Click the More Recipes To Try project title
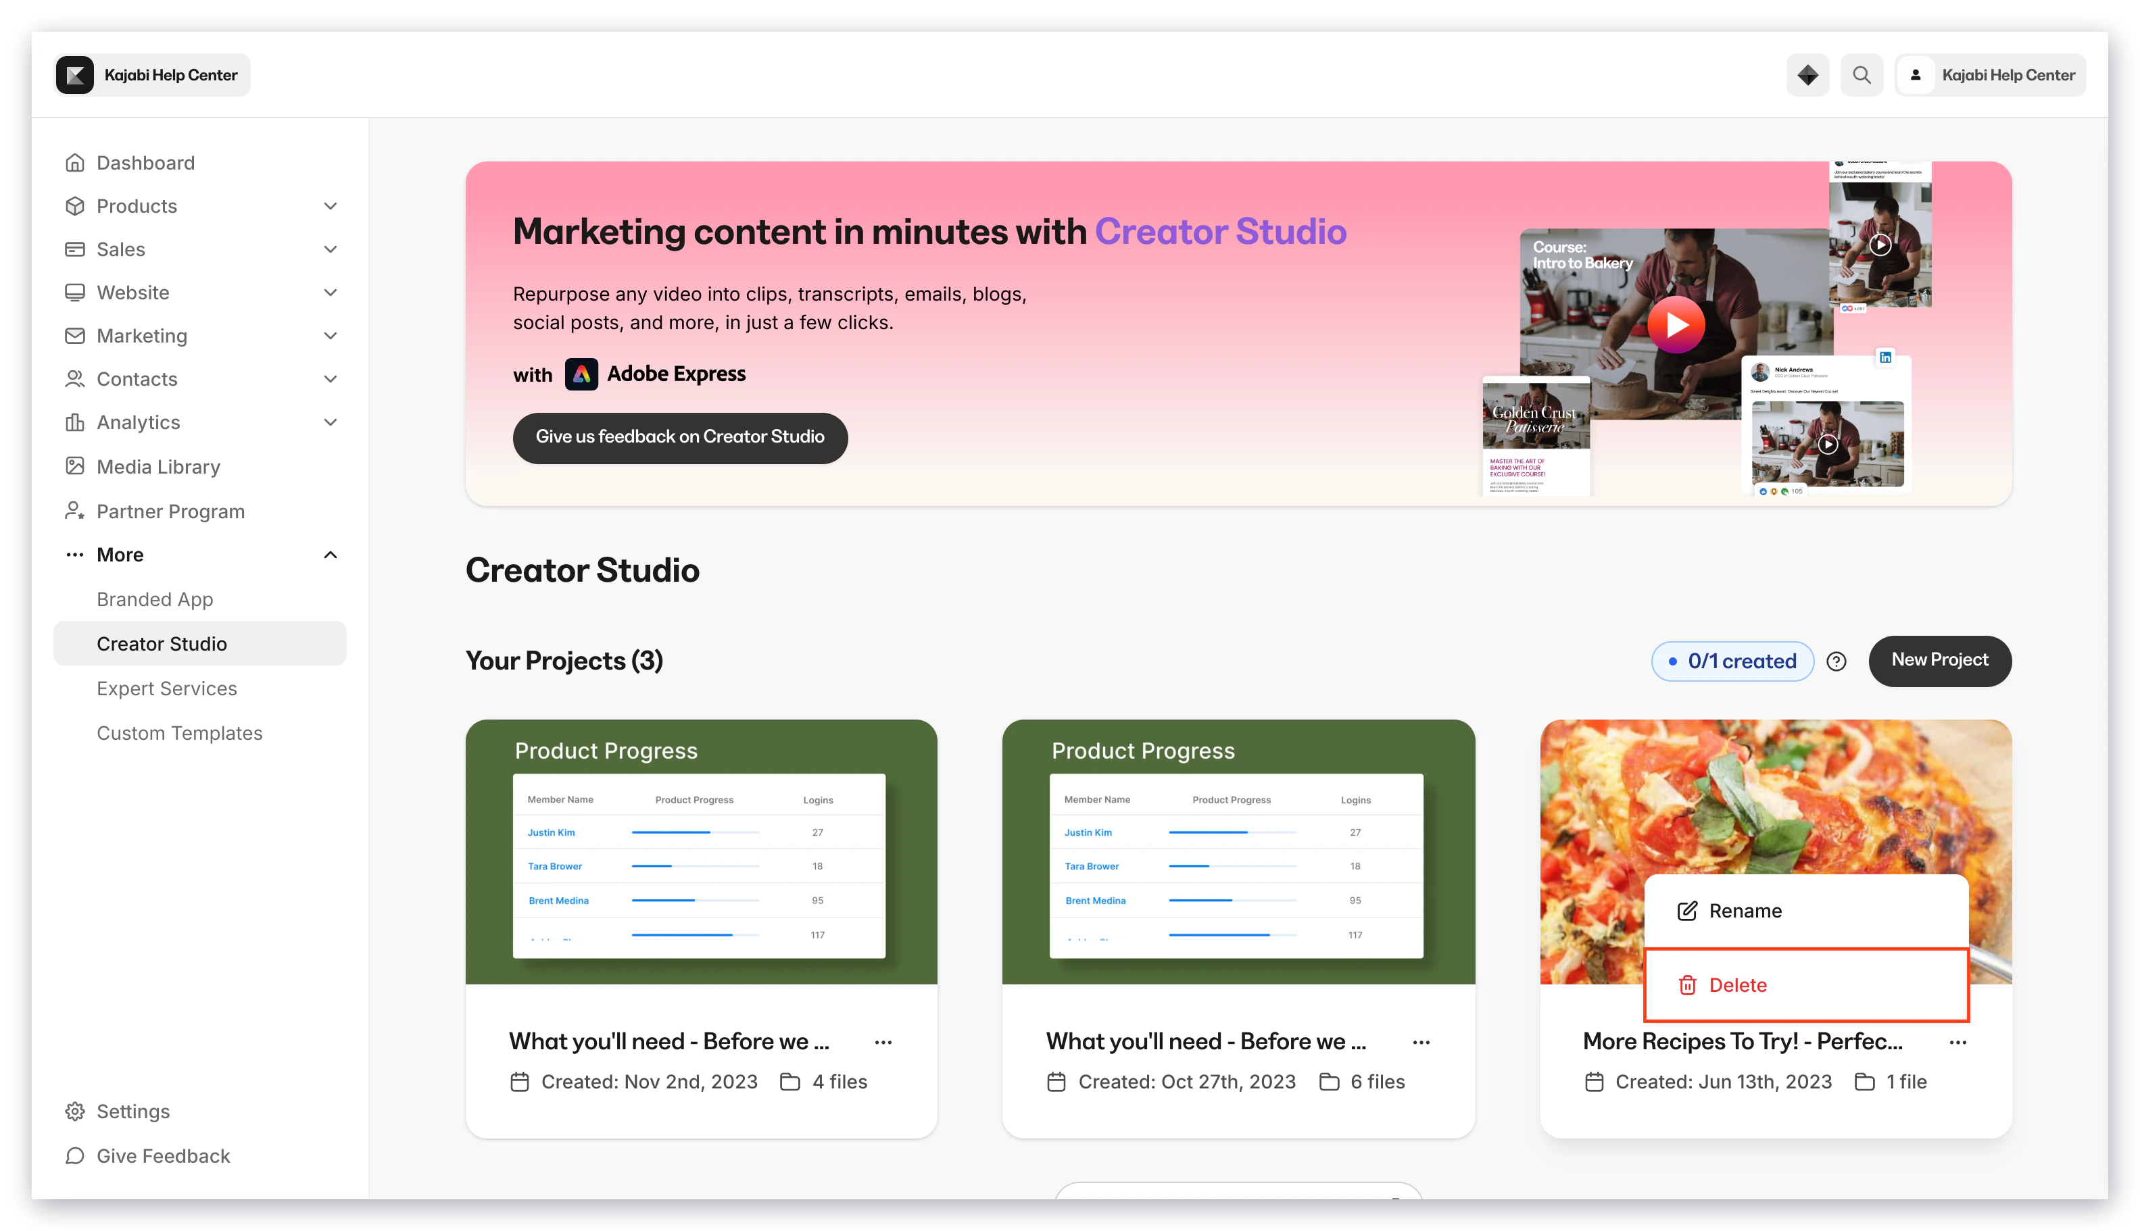Viewport: 2140px width, 1231px height. [1743, 1042]
